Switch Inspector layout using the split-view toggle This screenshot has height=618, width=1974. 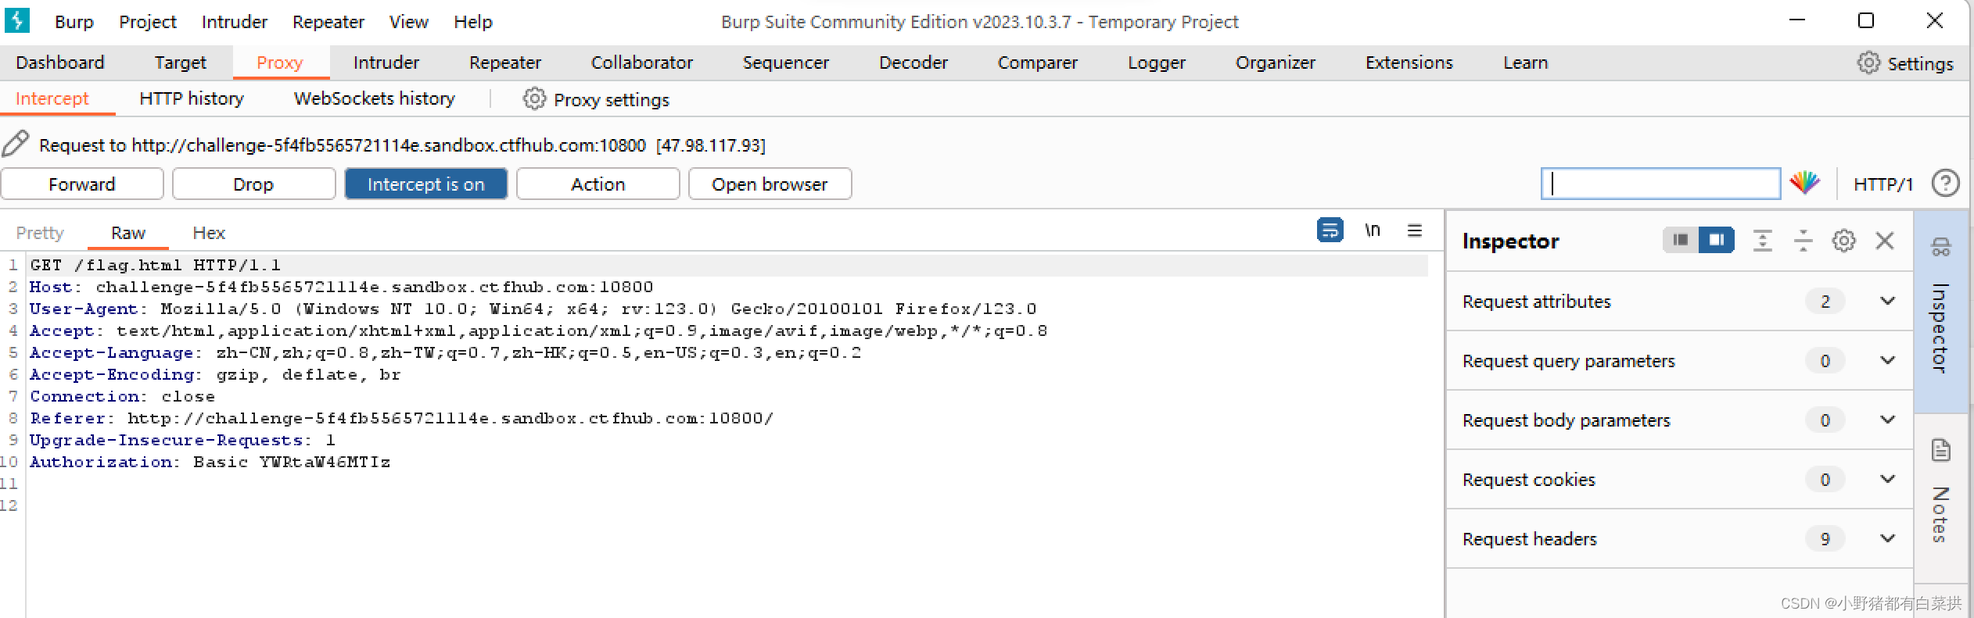tap(1717, 240)
